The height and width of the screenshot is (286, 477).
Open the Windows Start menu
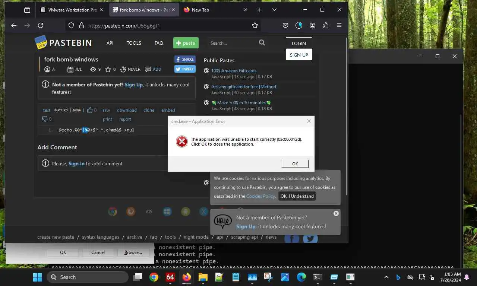point(38,277)
